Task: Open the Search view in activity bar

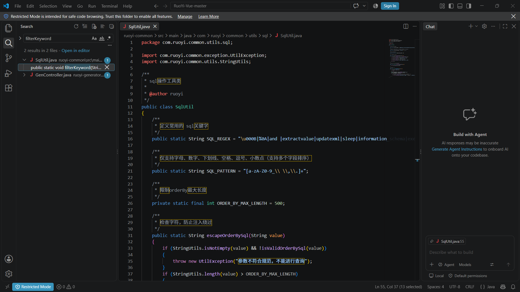Action: pos(9,43)
